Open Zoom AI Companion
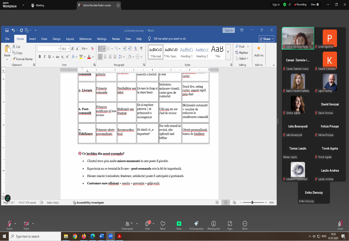 pos(196,225)
